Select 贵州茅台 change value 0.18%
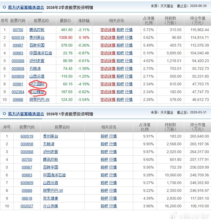The height and width of the screenshot is (221, 211). click(84, 37)
